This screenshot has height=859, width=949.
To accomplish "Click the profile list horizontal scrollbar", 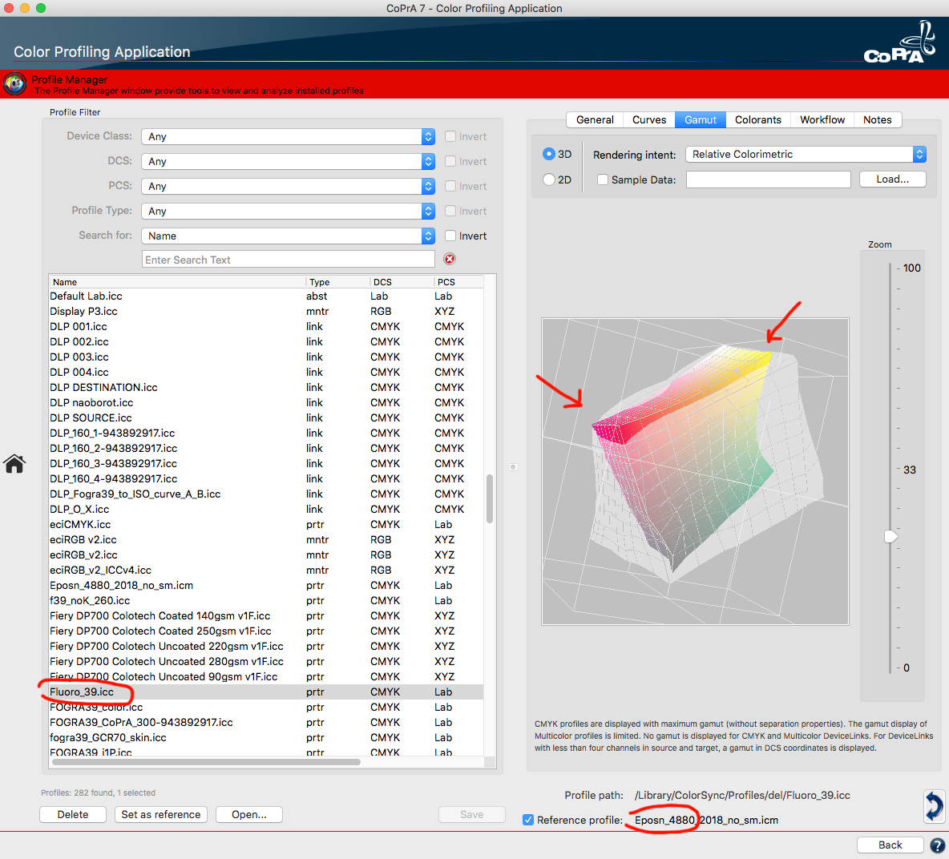I will click(x=206, y=762).
